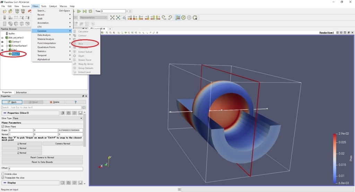Viewport: 355px width, 192px height.
Task: Toggle visibility eye of Clip1
Action: (2, 50)
